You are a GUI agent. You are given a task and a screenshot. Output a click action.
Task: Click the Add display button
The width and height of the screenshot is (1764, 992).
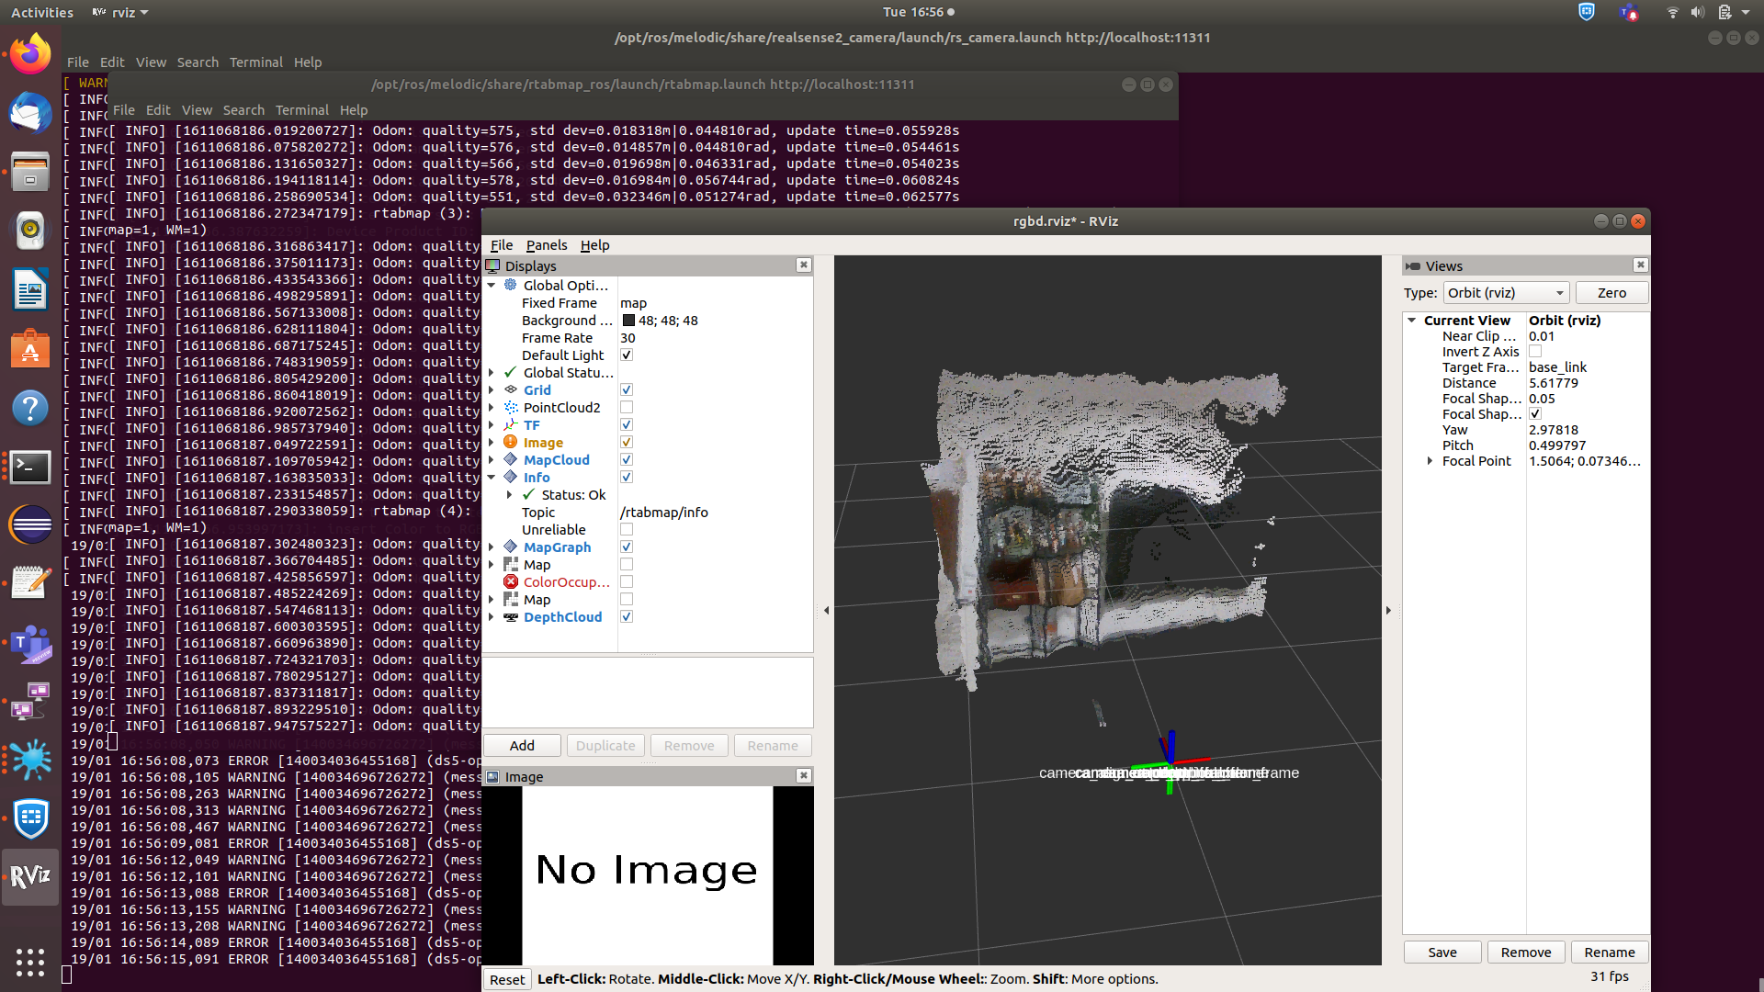pyautogui.click(x=522, y=746)
